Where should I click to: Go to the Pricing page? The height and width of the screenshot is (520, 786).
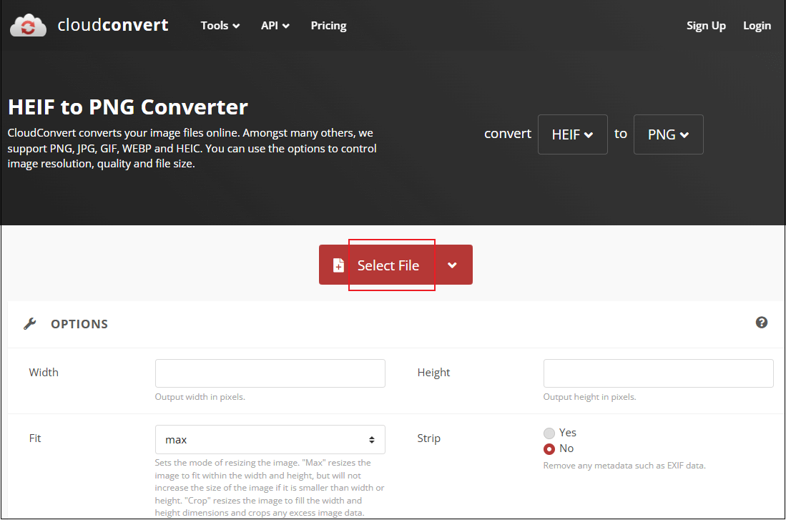click(328, 25)
